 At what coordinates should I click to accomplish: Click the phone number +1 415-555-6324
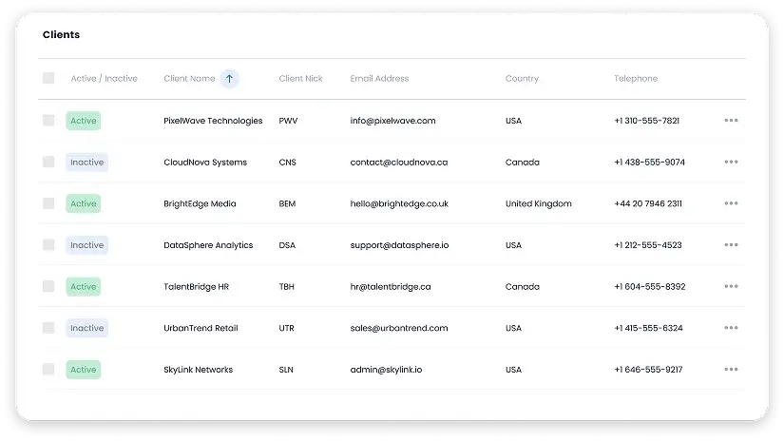tap(648, 328)
